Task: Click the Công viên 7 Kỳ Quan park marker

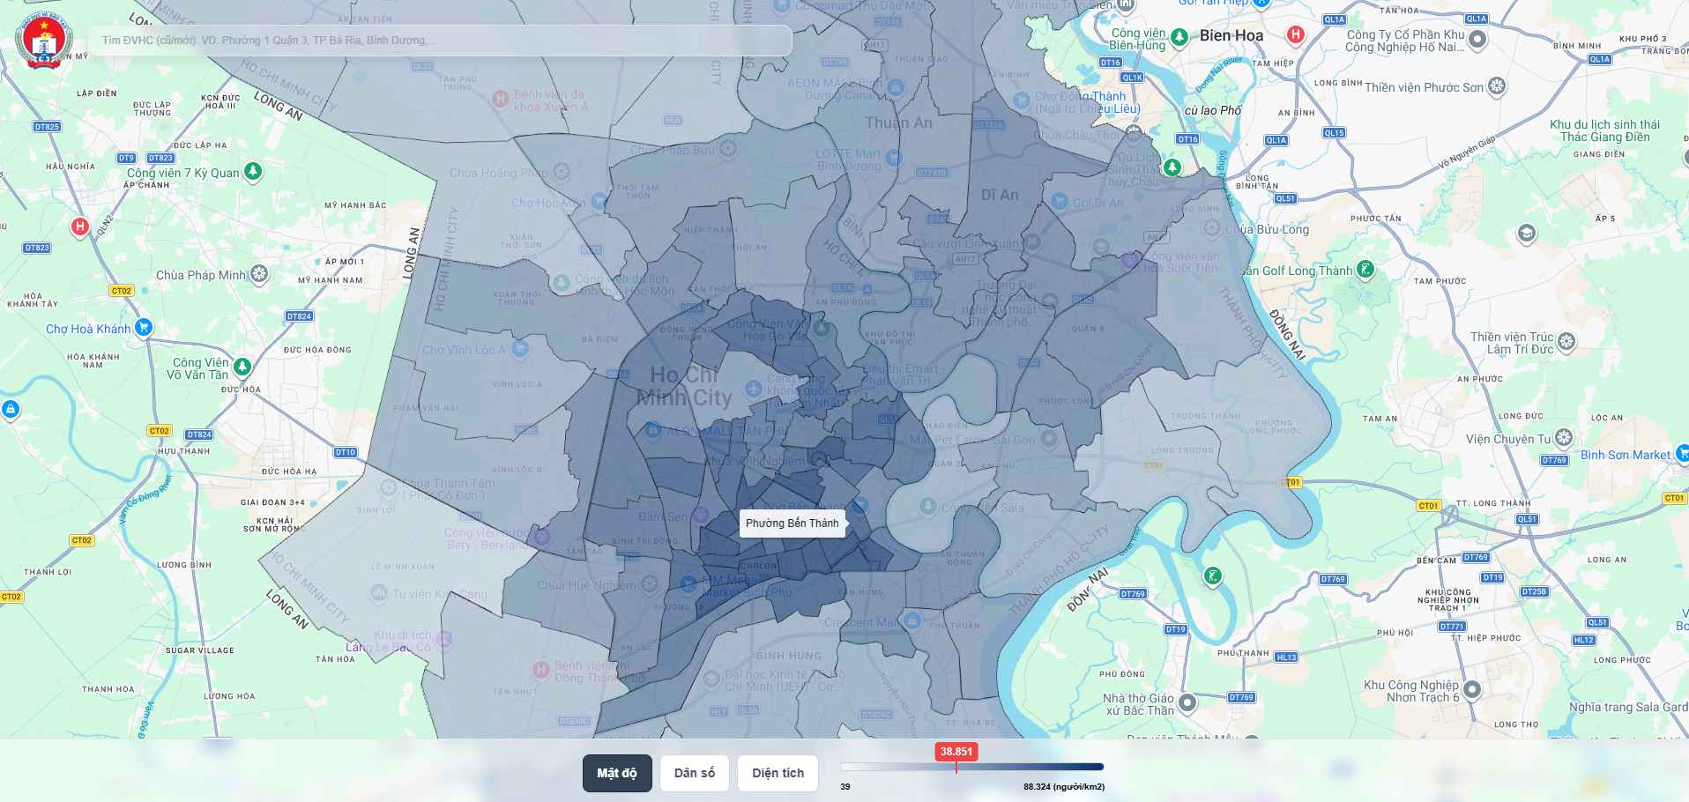Action: (253, 171)
